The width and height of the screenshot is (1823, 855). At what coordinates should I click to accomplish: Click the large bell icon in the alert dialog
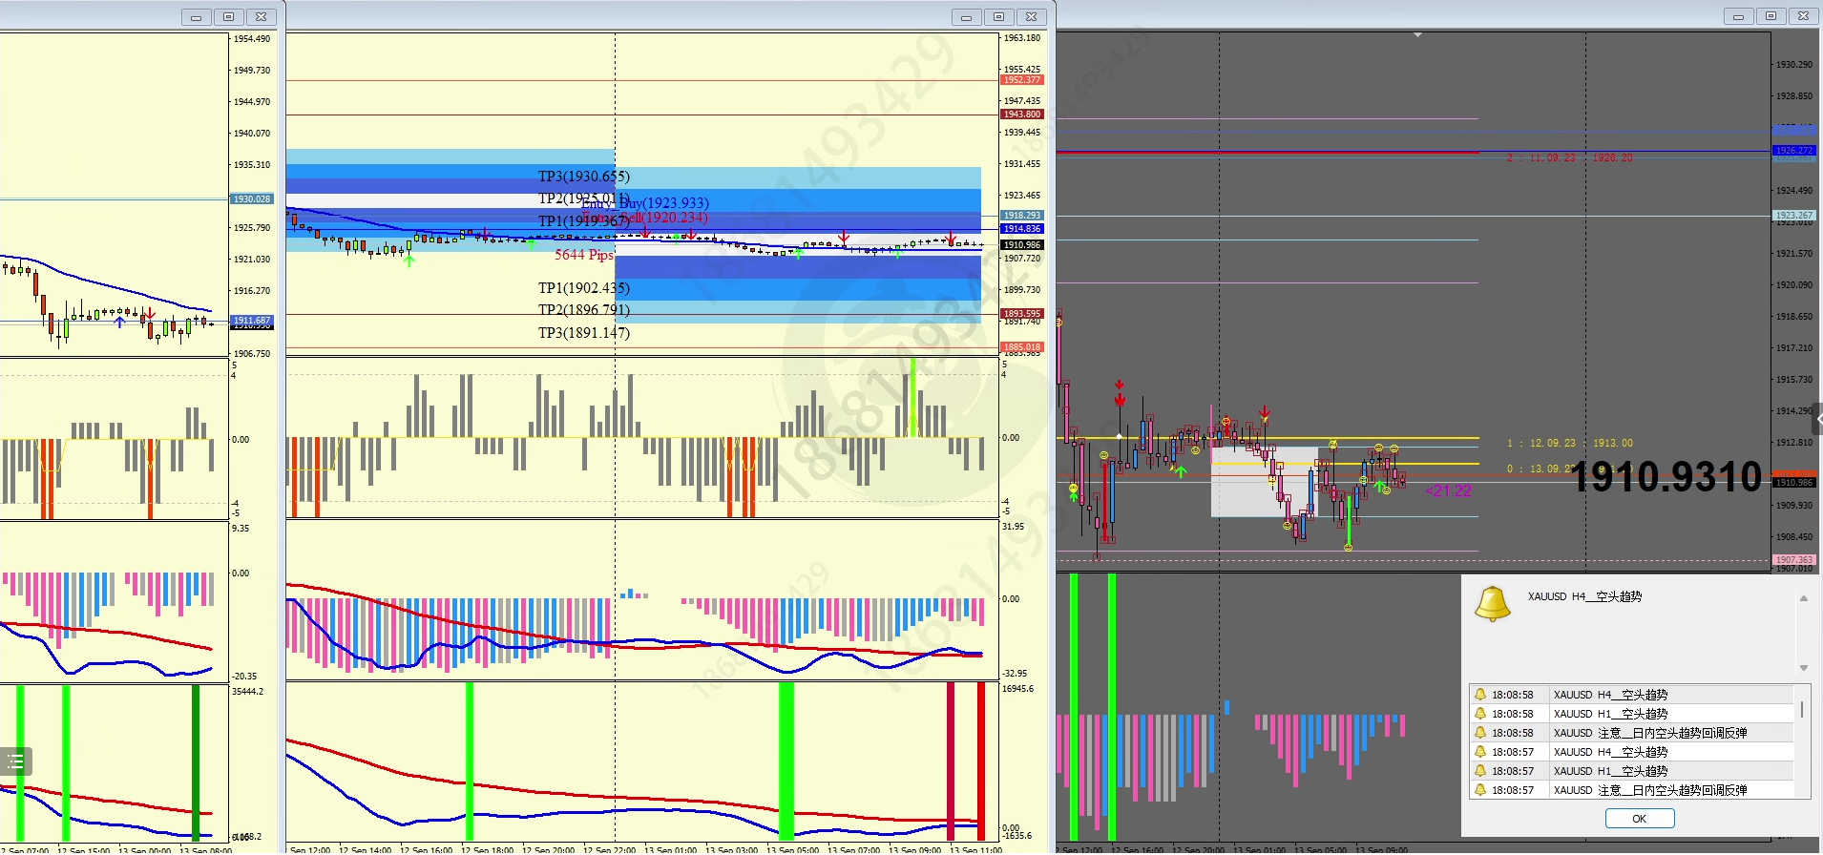tap(1493, 604)
